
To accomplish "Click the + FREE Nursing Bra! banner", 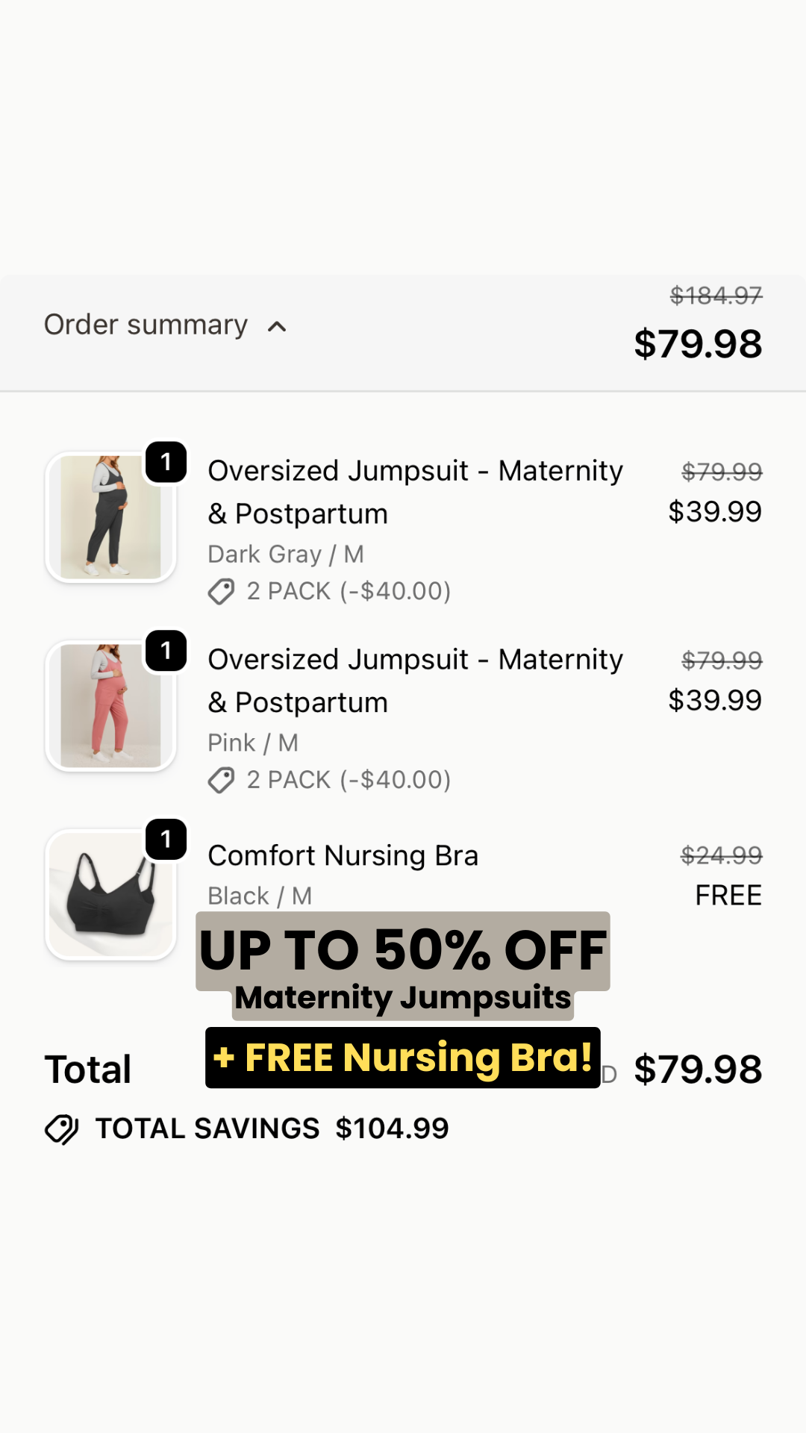I will point(403,1058).
